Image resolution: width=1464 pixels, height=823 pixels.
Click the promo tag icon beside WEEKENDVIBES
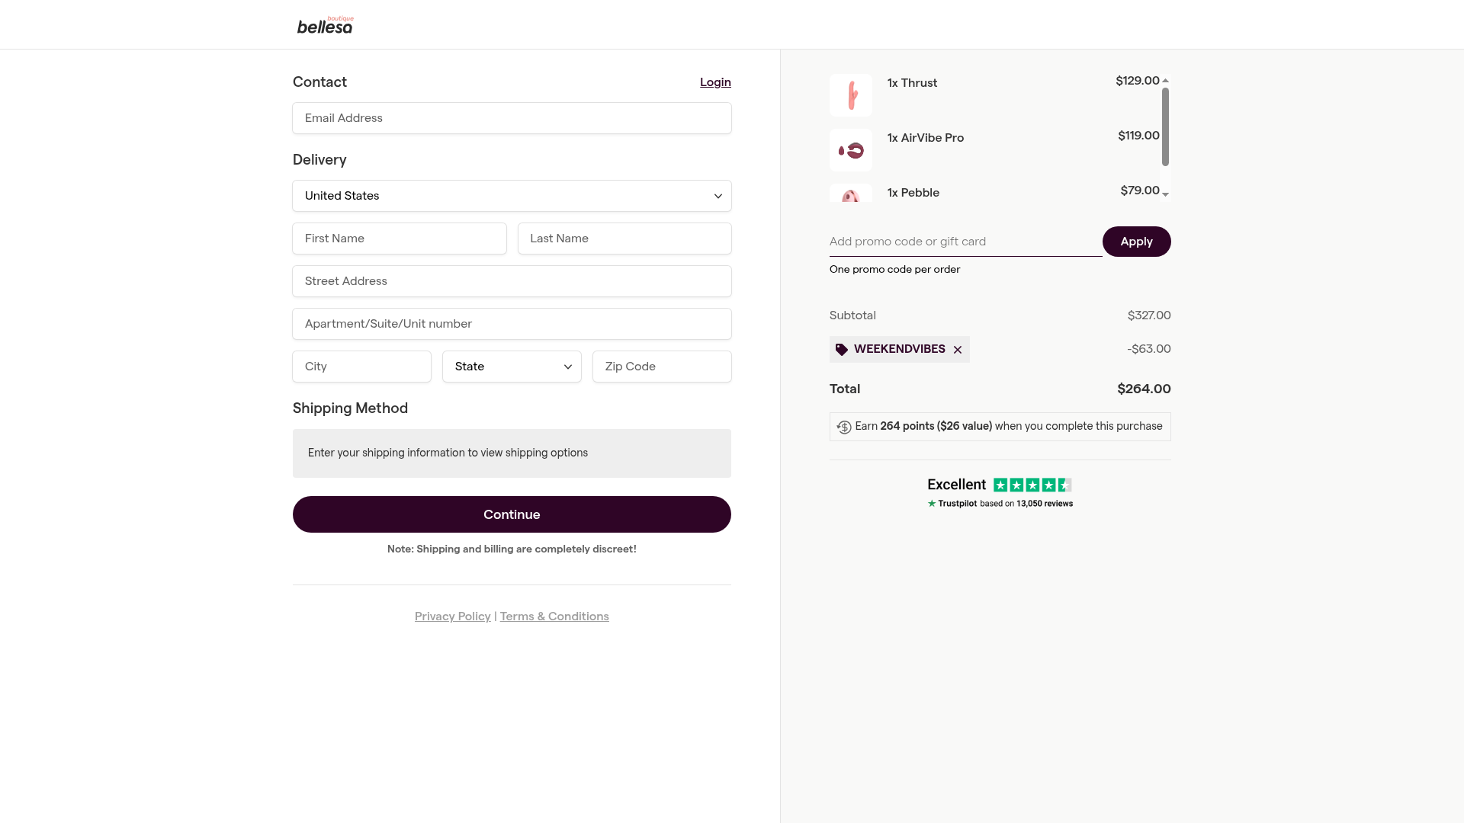point(842,350)
